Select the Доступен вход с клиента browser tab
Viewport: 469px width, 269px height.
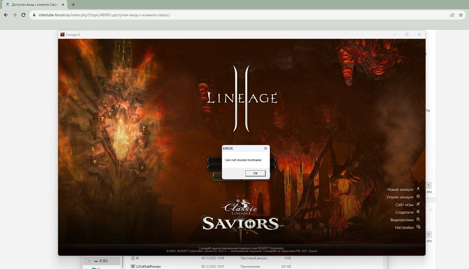coord(34,5)
